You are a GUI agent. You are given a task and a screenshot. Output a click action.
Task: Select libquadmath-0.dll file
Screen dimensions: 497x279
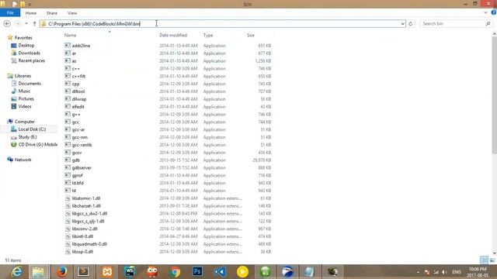pos(89,244)
